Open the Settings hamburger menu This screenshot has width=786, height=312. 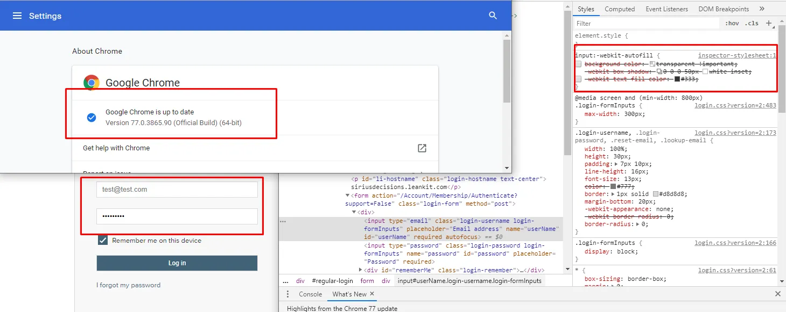click(x=17, y=16)
